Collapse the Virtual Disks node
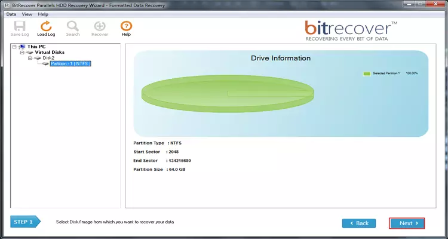Viewport: 448px width, 239px height. click(22, 53)
